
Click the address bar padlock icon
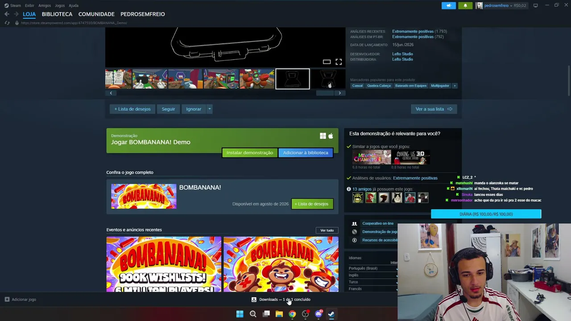tap(17, 23)
